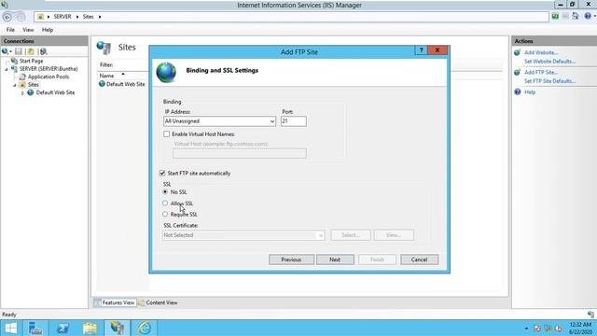Click the folder icon in the Connections toolbar
Viewport: 597px width, 336px height.
[x=31, y=51]
